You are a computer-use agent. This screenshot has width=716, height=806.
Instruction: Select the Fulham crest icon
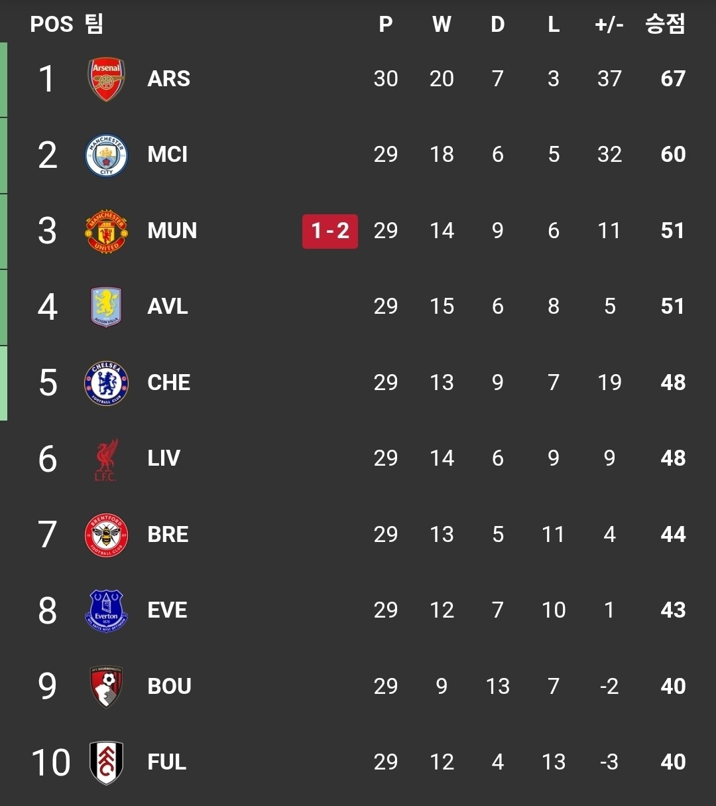(106, 762)
